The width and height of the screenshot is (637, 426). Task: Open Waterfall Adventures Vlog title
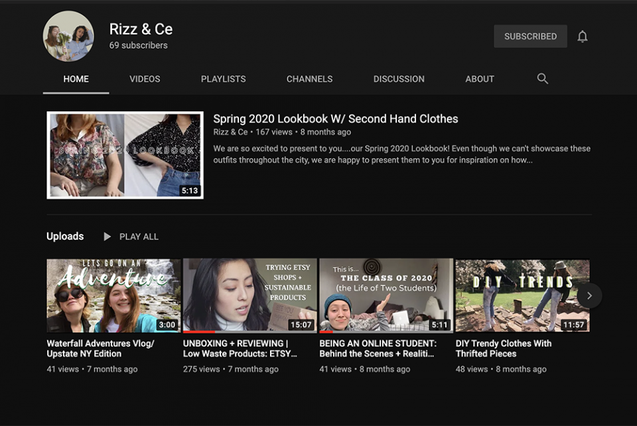(x=100, y=348)
